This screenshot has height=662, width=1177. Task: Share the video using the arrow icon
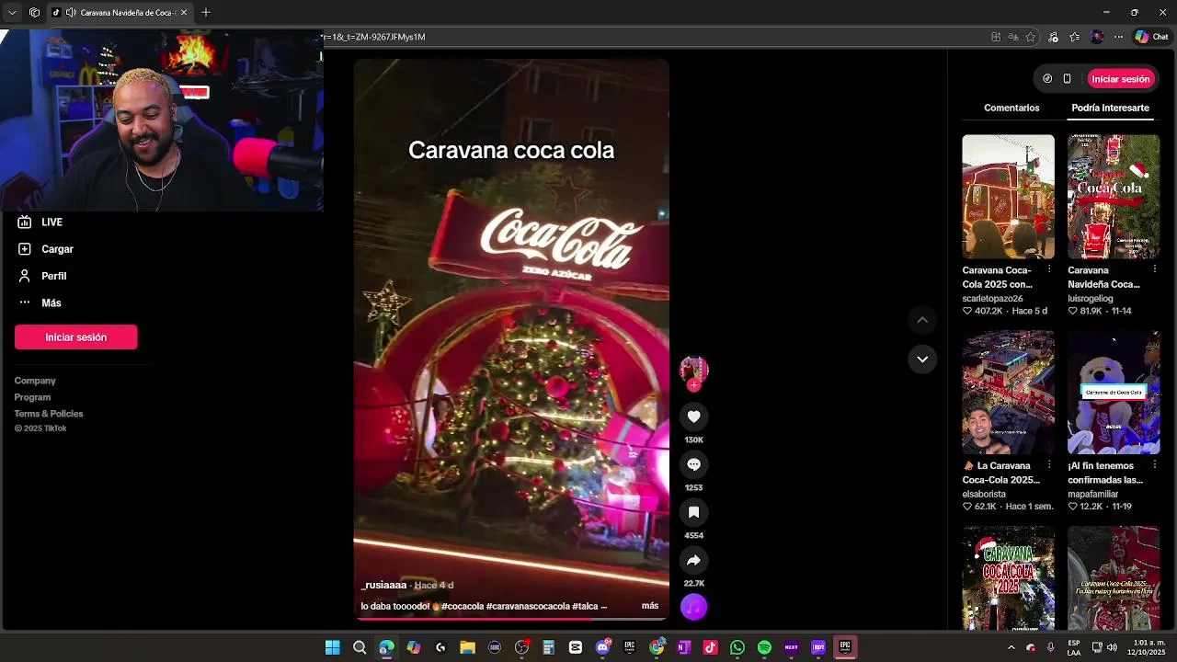tap(693, 560)
